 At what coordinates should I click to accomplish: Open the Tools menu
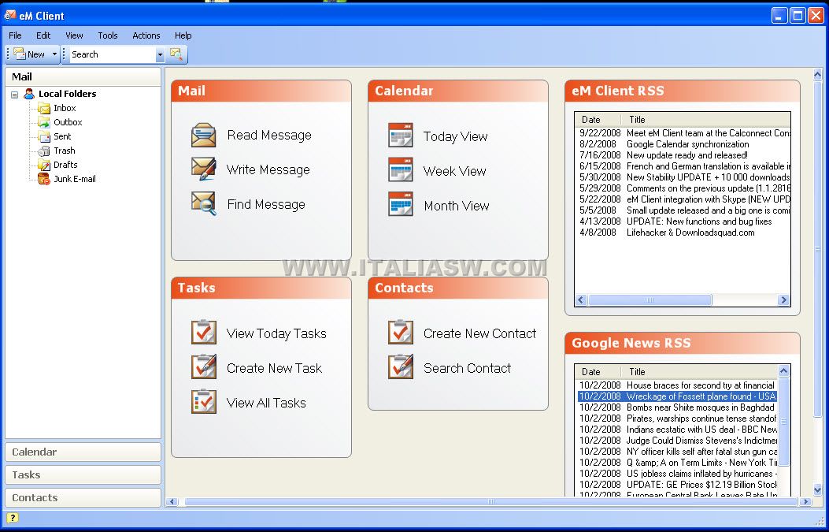[x=108, y=35]
